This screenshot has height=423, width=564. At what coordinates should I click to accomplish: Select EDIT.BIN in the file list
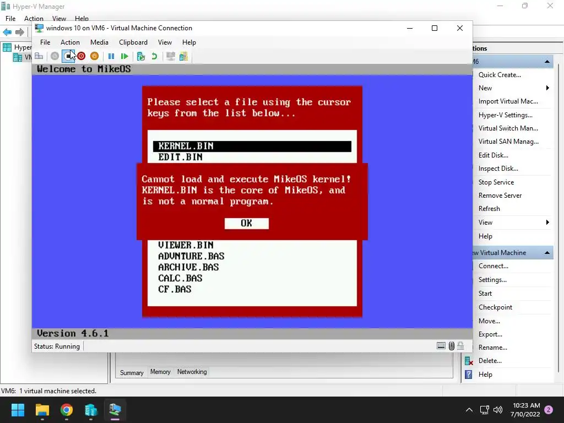[180, 157]
